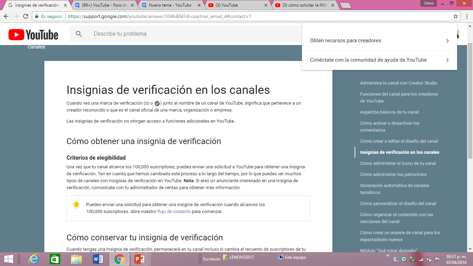The height and width of the screenshot is (266, 473).
Task: Select the 'Insignias de verificación' browser tab
Action: point(37,5)
